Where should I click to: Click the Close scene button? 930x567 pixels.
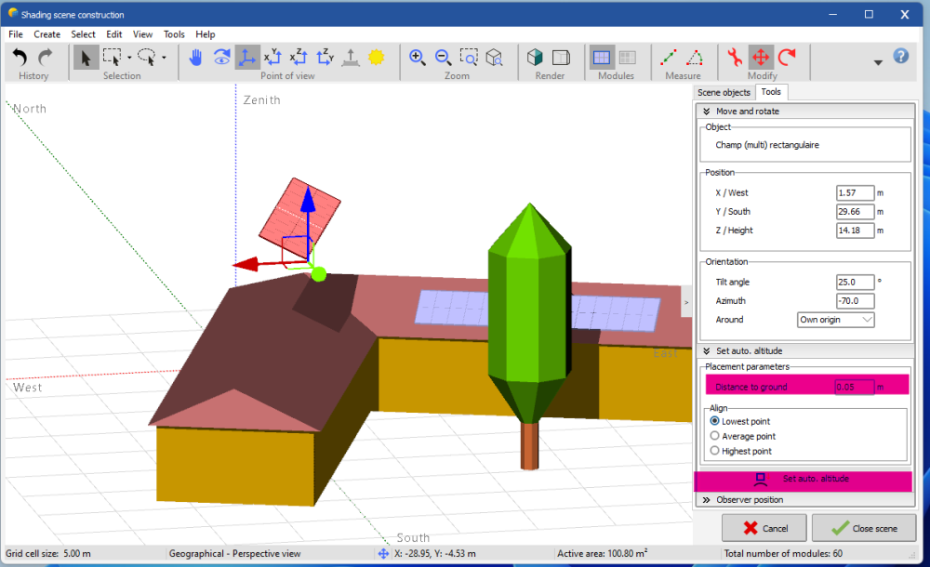(x=864, y=528)
